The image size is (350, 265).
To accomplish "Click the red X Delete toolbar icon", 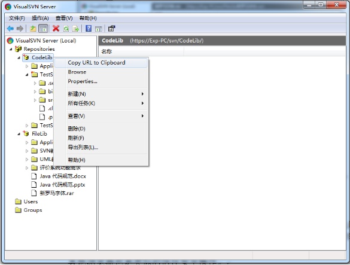I will pos(56,29).
